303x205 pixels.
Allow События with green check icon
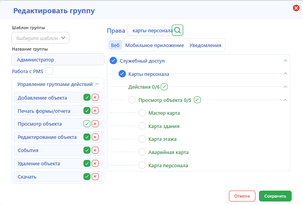pos(87,150)
